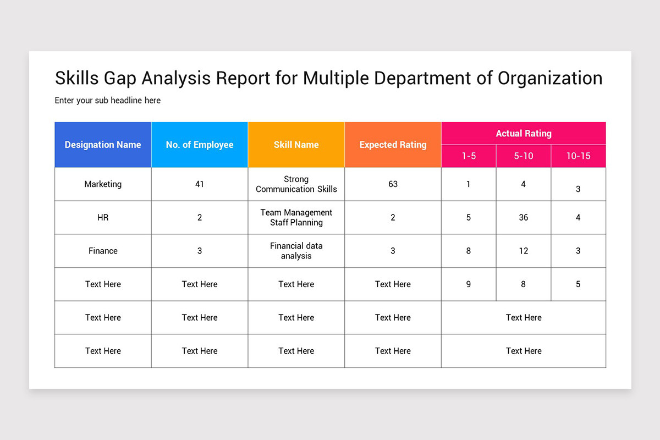The image size is (660, 440).
Task: Select the No. of Employee header
Action: tap(199, 145)
